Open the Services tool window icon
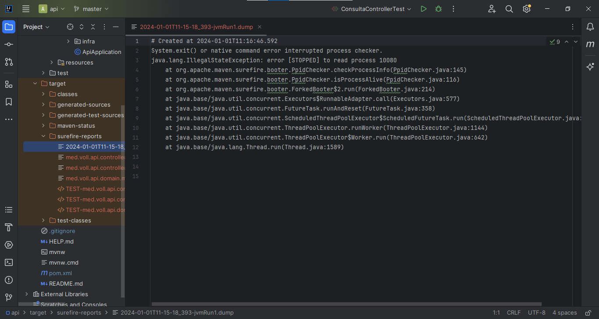The image size is (599, 319). click(x=9, y=245)
